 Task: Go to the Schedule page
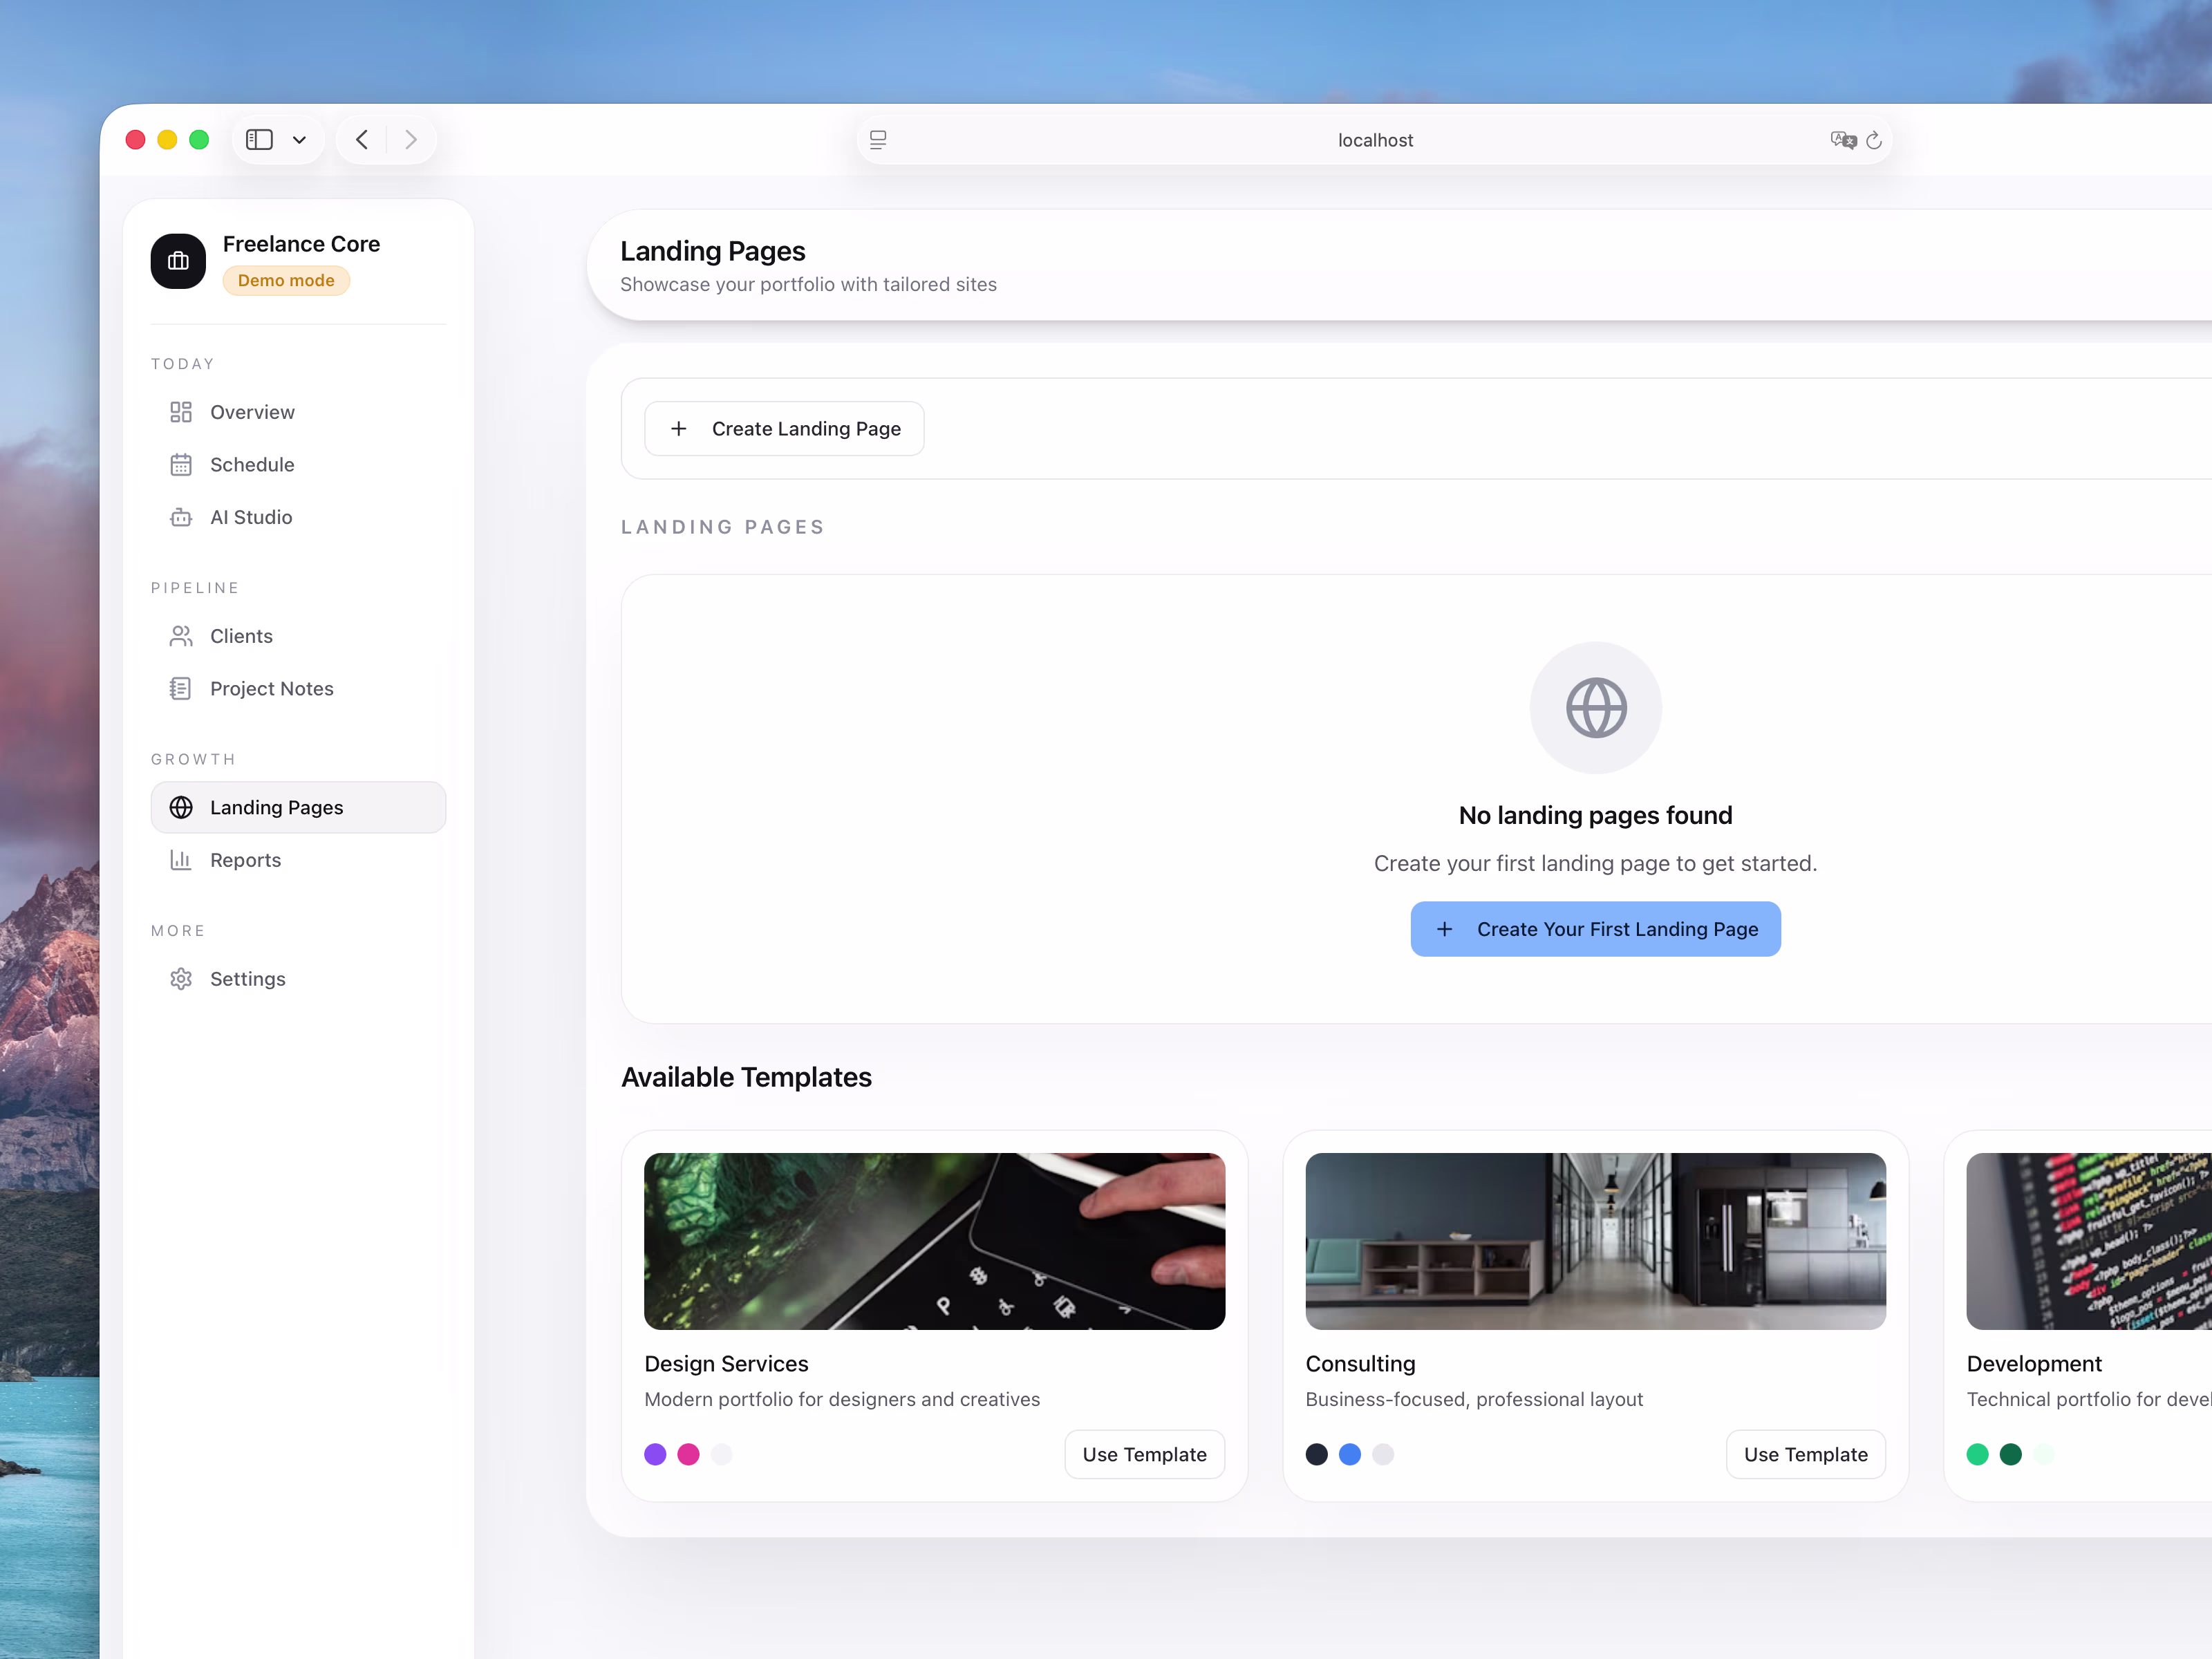pos(252,465)
